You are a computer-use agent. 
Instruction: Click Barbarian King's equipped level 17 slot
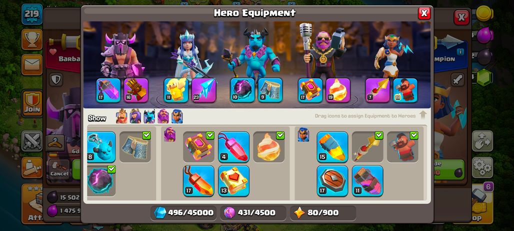coord(108,90)
